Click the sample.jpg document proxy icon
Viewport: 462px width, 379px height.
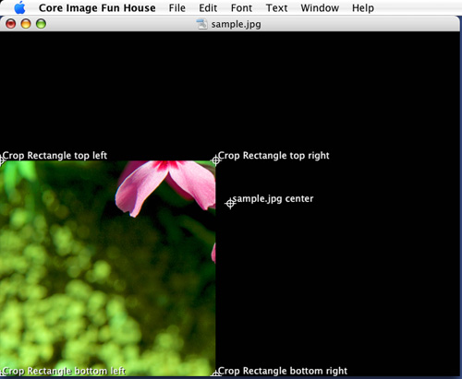click(x=201, y=24)
